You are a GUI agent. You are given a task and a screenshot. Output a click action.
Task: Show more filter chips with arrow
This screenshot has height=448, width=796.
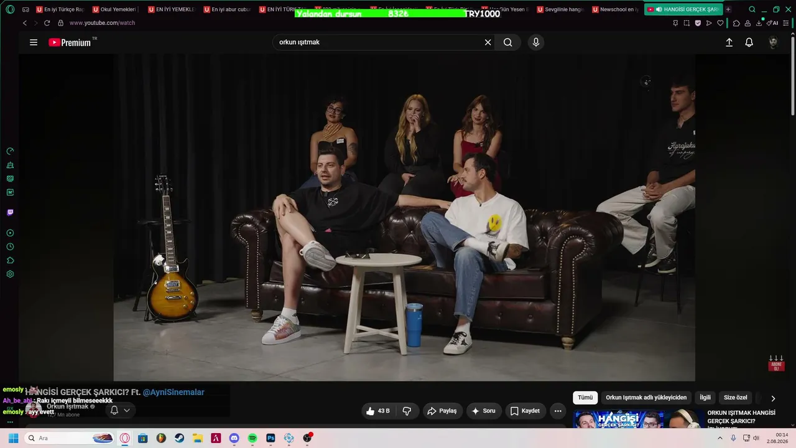[x=773, y=398]
